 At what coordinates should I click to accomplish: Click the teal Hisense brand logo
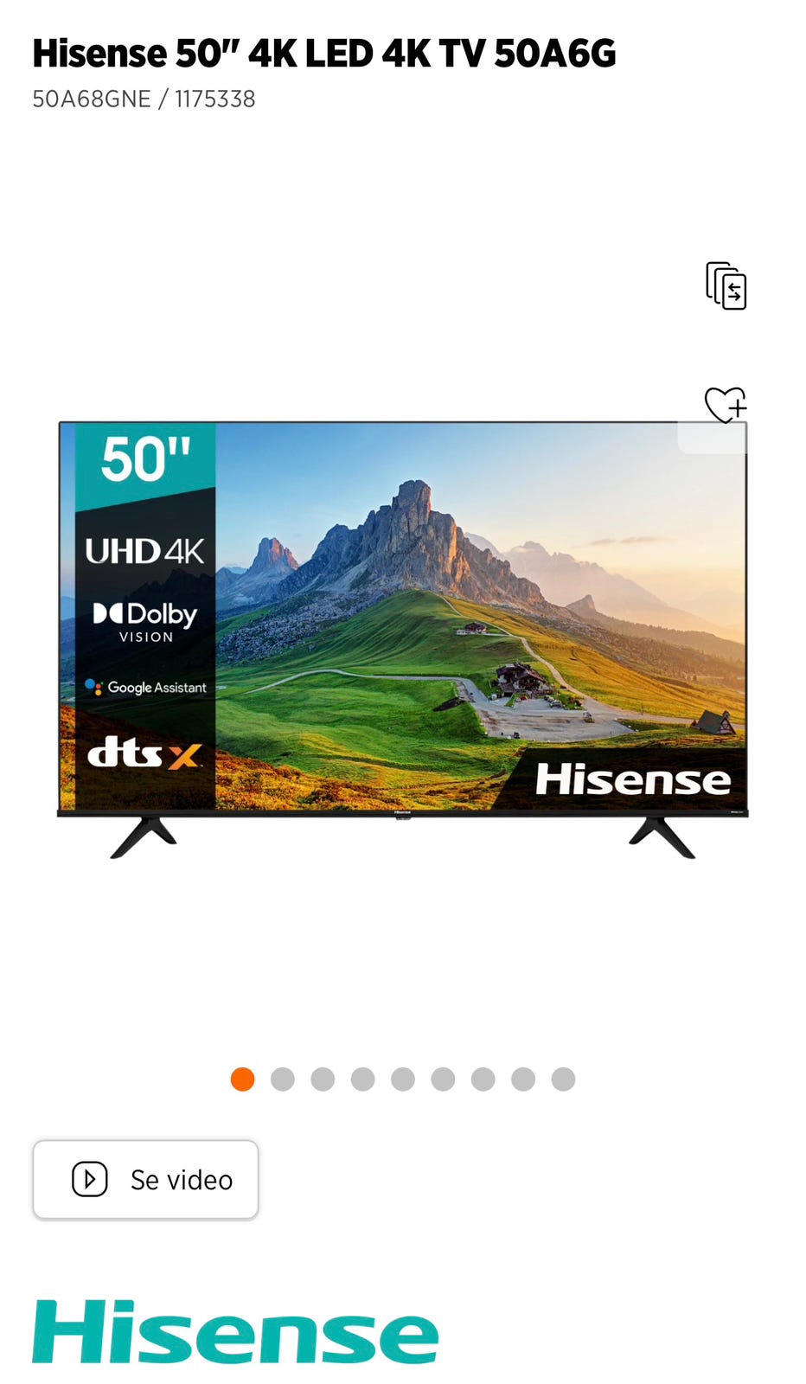point(235,1332)
